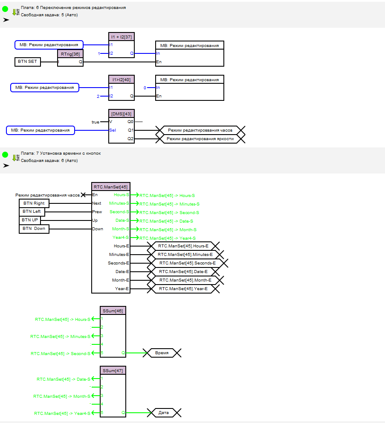Select the RTC.ManSet[45].Hours-E output connector
The image size is (385, 423).
(183, 246)
